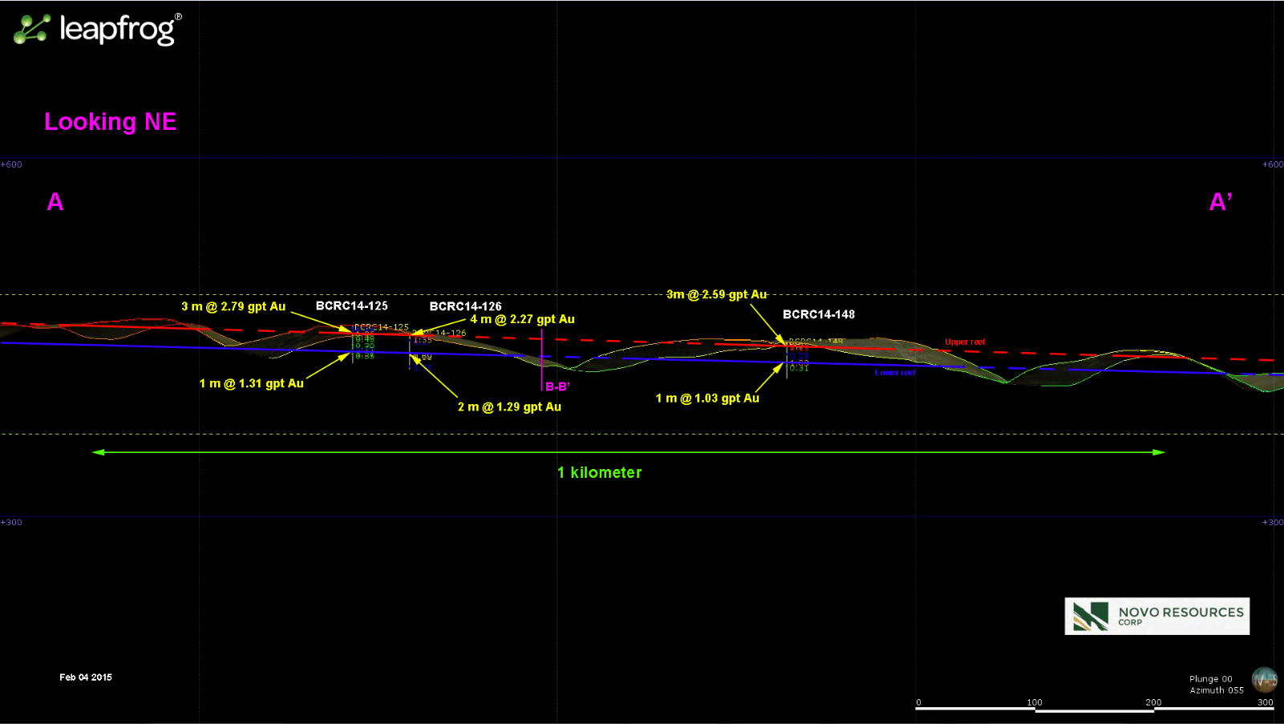Viewport: 1284px width, 724px height.
Task: Click the Azimuth 055 readout
Action: coord(1216,690)
